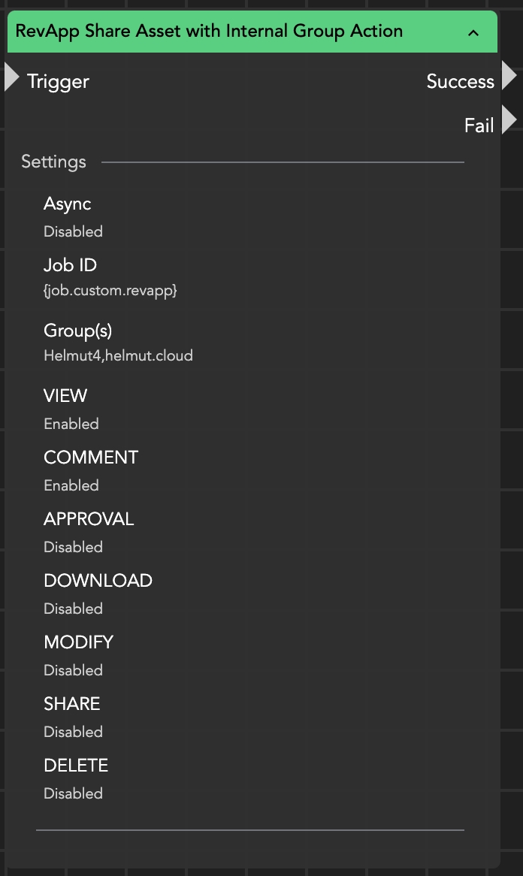The width and height of the screenshot is (523, 876).
Task: Enable the DOWNLOAD permission value
Action: [x=73, y=609]
